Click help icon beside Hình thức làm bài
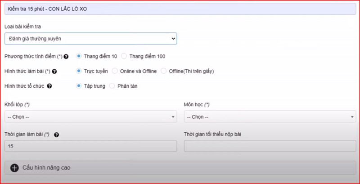Viewport: 360px width, 184px height. click(54, 72)
